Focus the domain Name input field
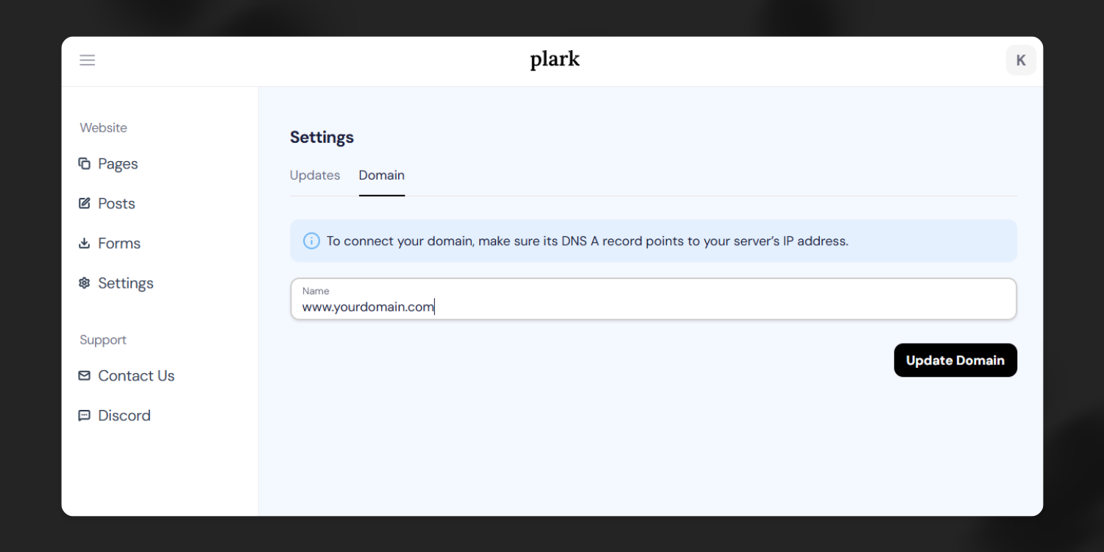The width and height of the screenshot is (1104, 552). (x=654, y=299)
